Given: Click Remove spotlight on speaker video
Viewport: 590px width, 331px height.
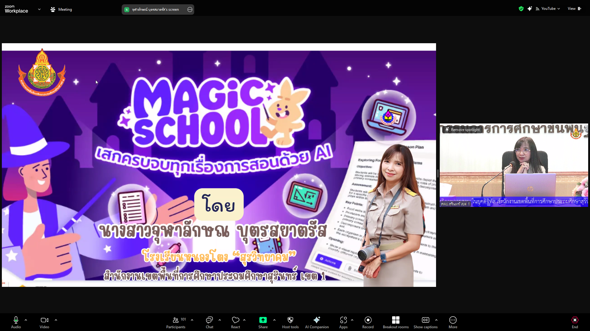Looking at the screenshot, I should coord(462,130).
